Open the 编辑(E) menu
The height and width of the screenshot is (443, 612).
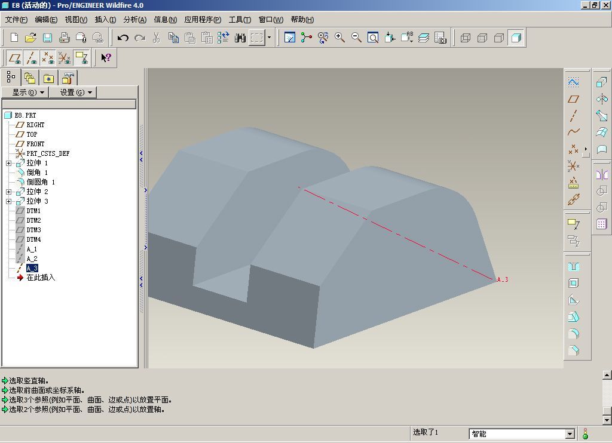tap(46, 20)
